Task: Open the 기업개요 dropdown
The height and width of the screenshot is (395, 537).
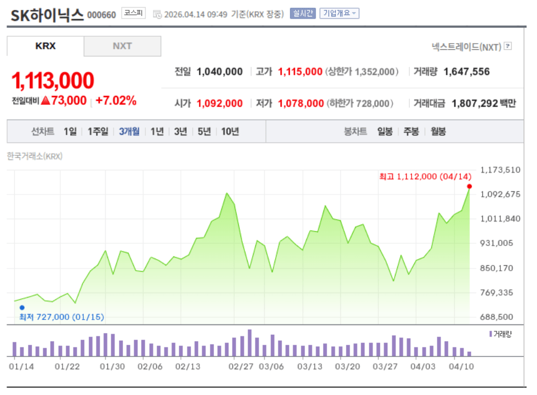Action: coord(339,14)
